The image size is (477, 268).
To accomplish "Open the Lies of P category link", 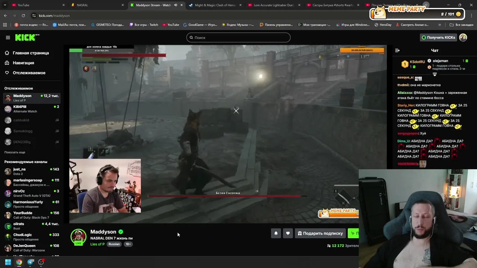I will [x=97, y=244].
